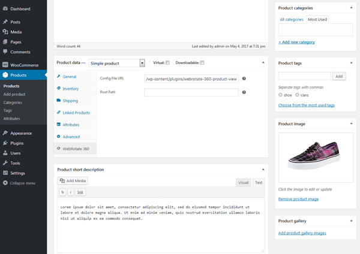
Task: Click the help icon beside Config File URL
Action: [244, 78]
